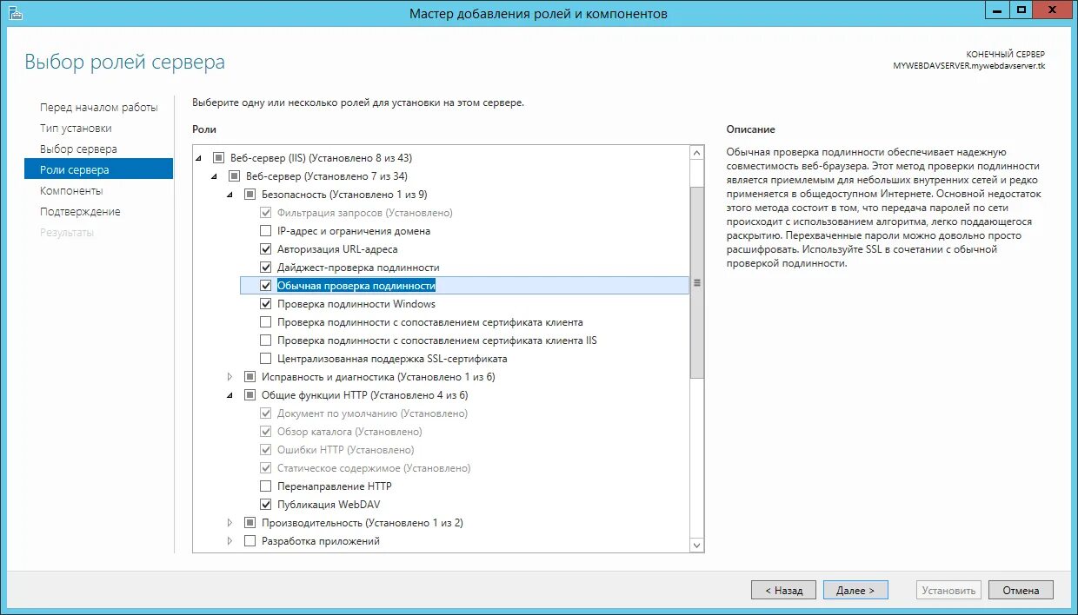Select 'Статическое содержимое (Установлено)' row
Viewport: 1078px width, 615px height.
coord(373,468)
